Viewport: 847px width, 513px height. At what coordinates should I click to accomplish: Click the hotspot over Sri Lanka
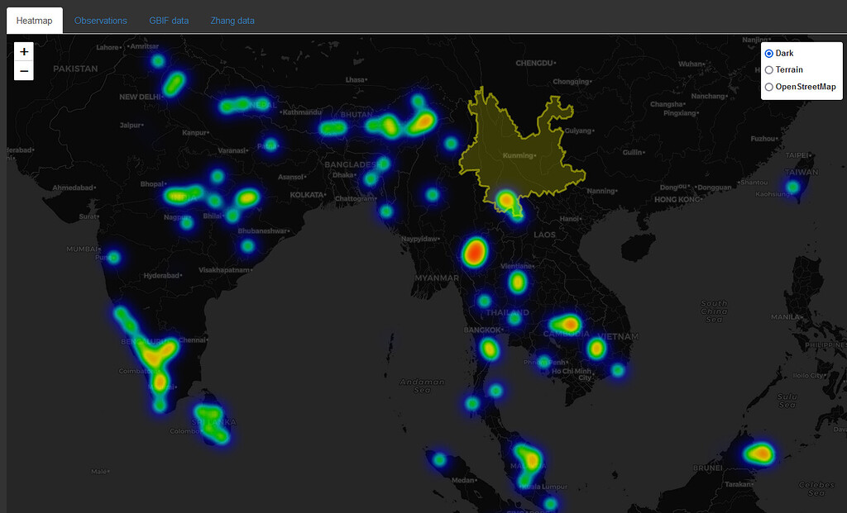(213, 421)
